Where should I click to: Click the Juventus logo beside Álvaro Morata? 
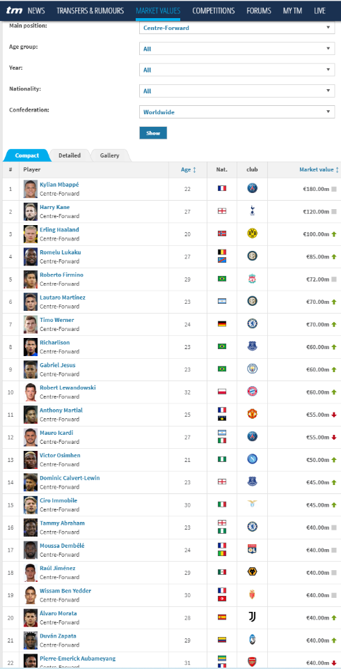pyautogui.click(x=253, y=617)
